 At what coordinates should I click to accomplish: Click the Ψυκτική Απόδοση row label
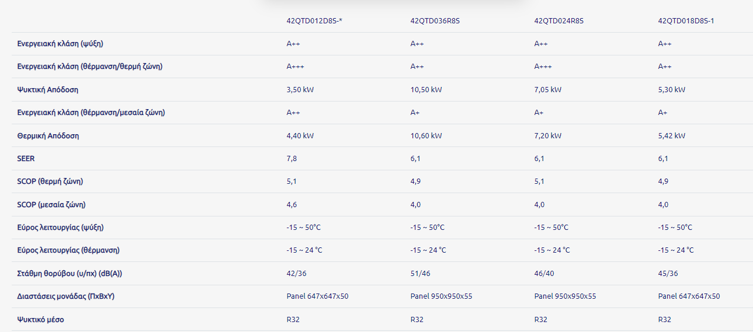(48, 90)
